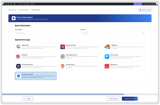The height and width of the screenshot is (105, 160).
Task: Select the MetForm logo icon
Action: (x=18, y=56)
